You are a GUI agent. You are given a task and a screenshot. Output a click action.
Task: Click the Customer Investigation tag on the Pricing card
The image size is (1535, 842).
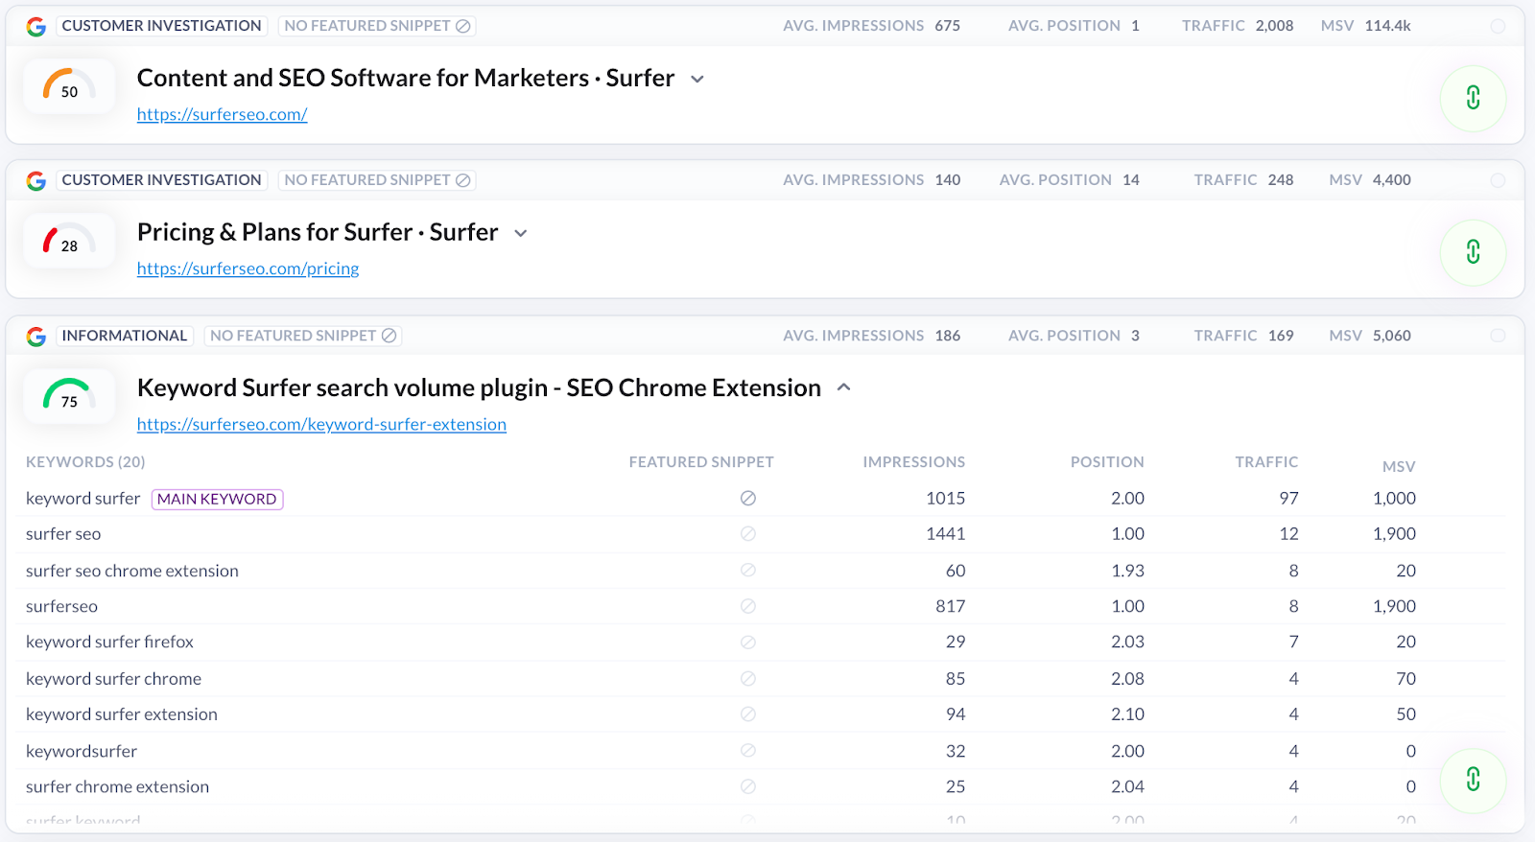pos(161,180)
